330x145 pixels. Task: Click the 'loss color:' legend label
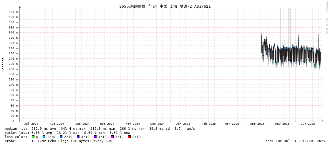(16, 137)
